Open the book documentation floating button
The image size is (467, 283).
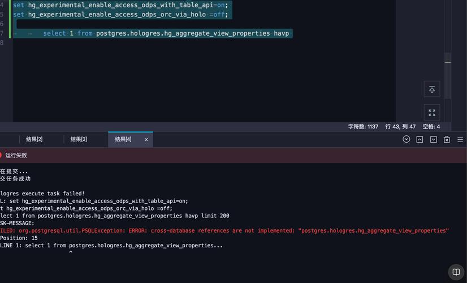click(x=456, y=272)
